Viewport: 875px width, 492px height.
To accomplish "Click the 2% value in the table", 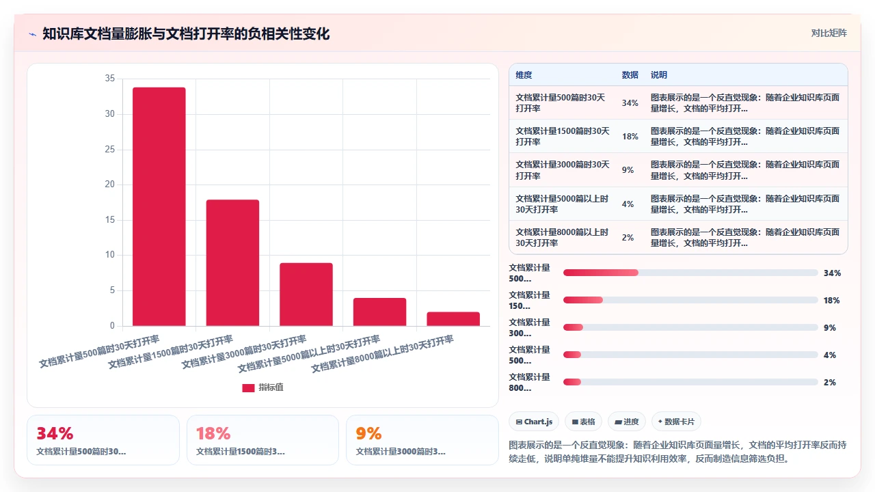I will click(x=628, y=237).
